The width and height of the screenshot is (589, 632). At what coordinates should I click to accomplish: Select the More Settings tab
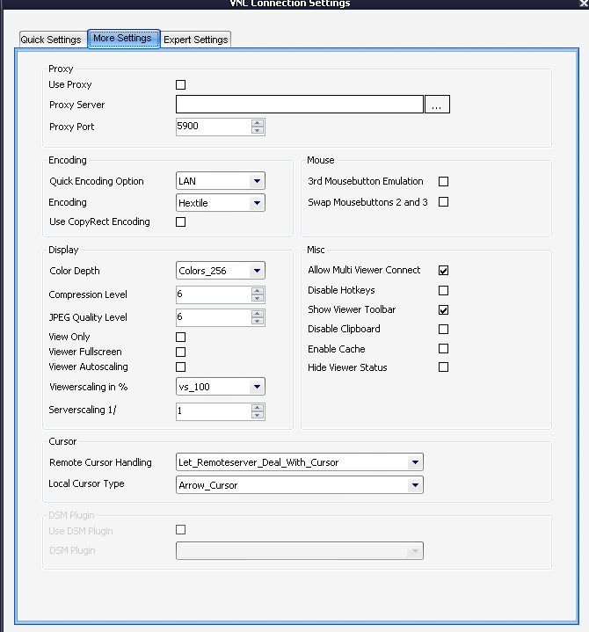point(123,39)
